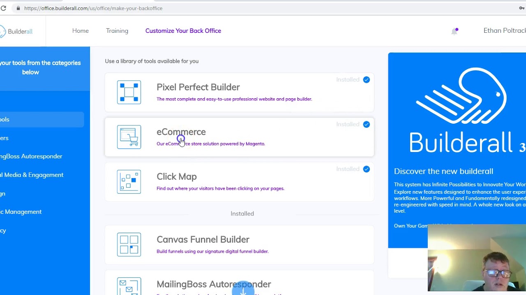This screenshot has width=526, height=295.
Task: Click the round blue scroll-down button
Action: [x=243, y=289]
